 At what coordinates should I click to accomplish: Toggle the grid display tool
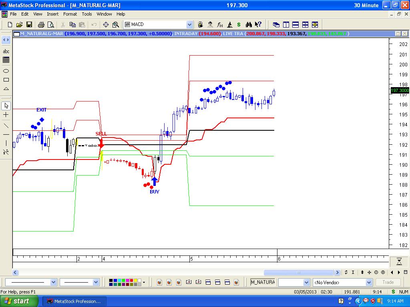tap(6, 59)
